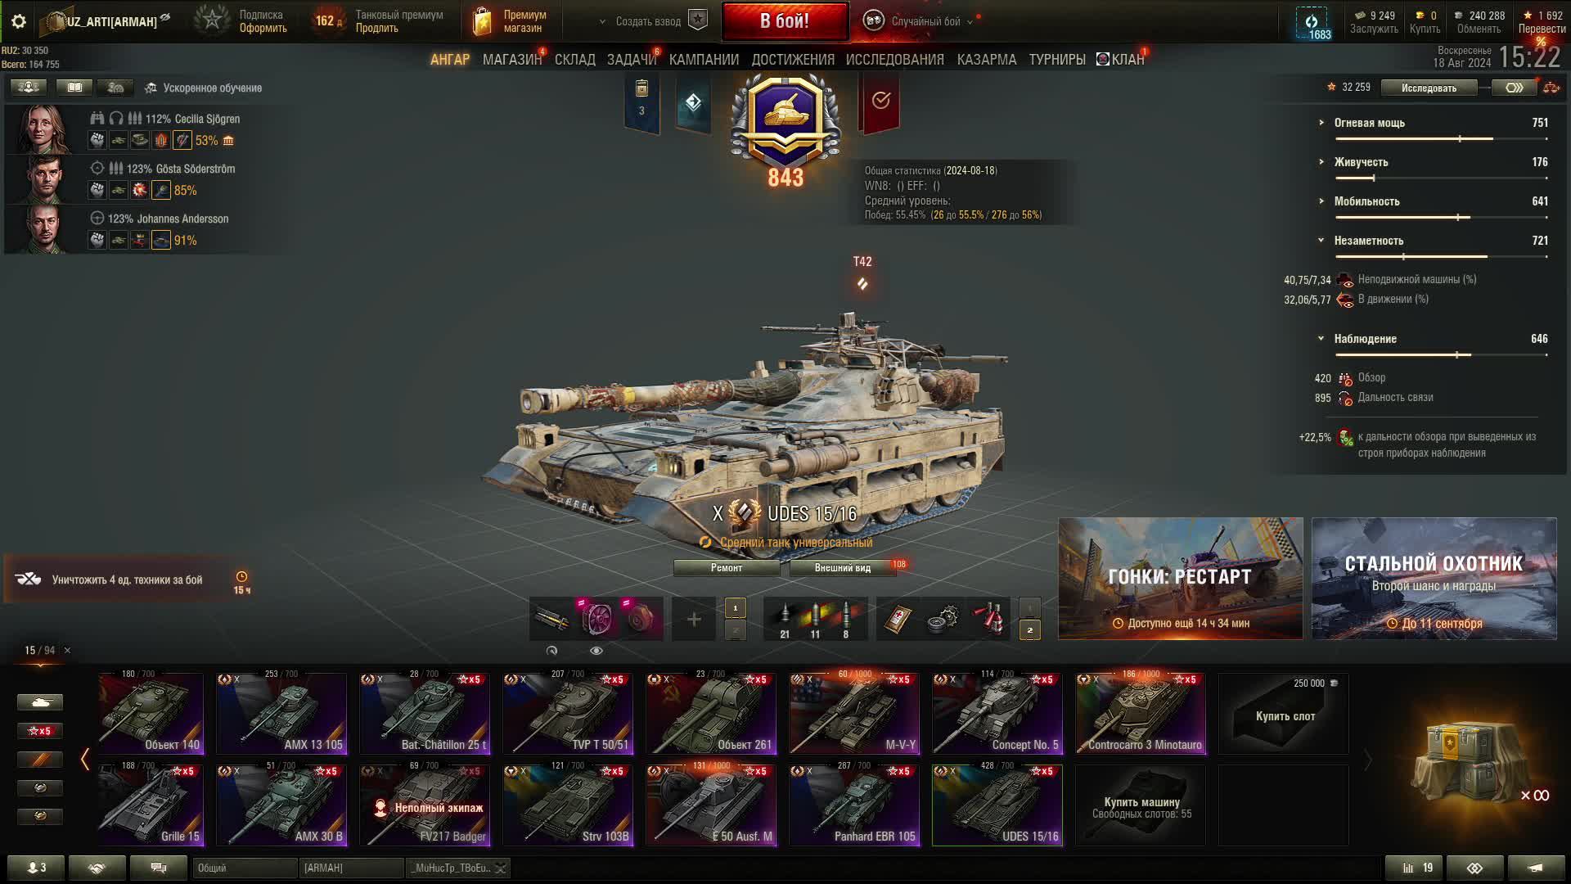Open the ammunition shells slot
This screenshot has height=884, width=1571.
coord(815,620)
